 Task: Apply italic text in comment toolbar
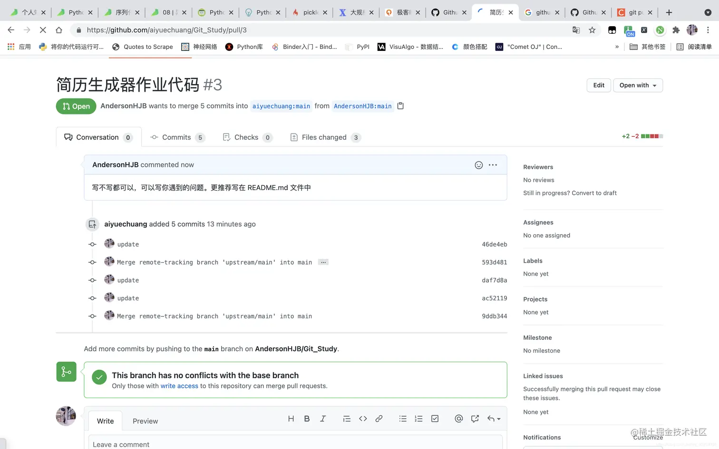[x=323, y=419]
